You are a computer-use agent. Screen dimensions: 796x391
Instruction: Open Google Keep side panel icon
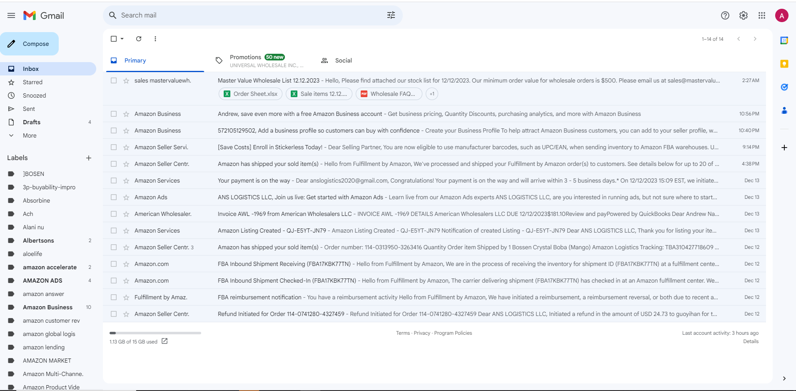784,64
